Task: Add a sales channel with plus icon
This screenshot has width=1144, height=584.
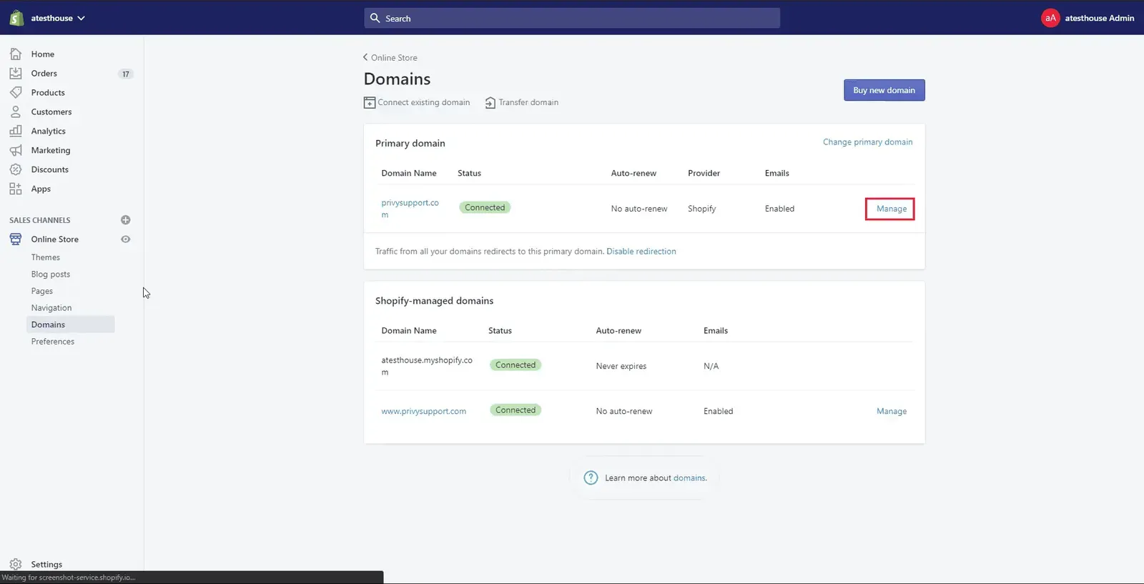Action: tap(126, 220)
